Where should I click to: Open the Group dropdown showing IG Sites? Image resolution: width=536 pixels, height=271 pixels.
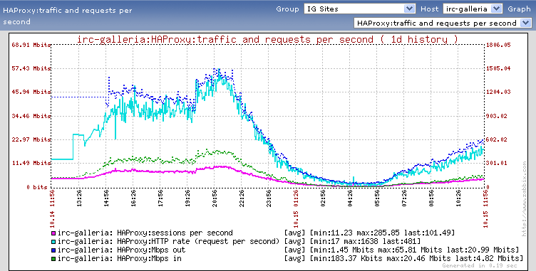click(360, 9)
